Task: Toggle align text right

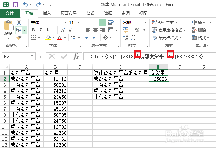Action: tap(103, 30)
